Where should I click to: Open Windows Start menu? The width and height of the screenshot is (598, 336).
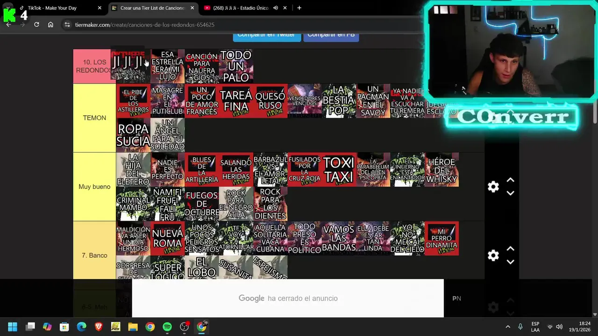point(13,327)
